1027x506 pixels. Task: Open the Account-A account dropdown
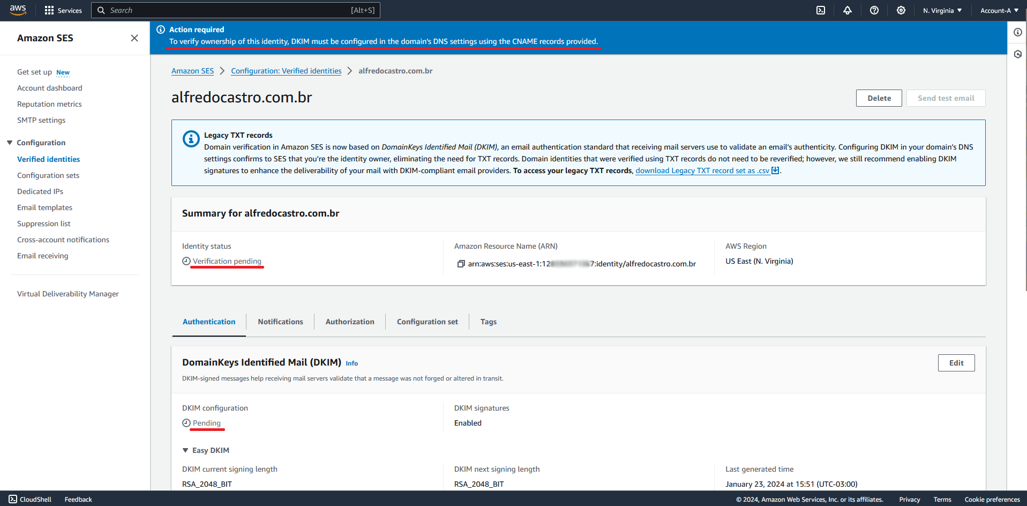999,10
